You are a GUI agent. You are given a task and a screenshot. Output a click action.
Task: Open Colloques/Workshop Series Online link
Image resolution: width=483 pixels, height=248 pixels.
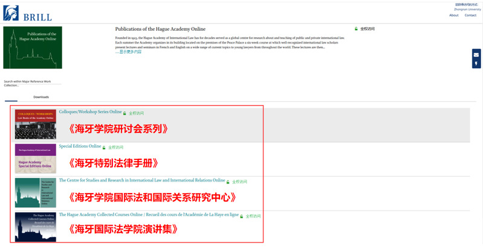click(90, 112)
